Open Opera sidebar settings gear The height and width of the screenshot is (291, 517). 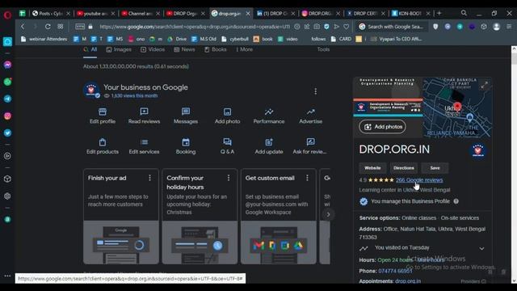(7, 196)
